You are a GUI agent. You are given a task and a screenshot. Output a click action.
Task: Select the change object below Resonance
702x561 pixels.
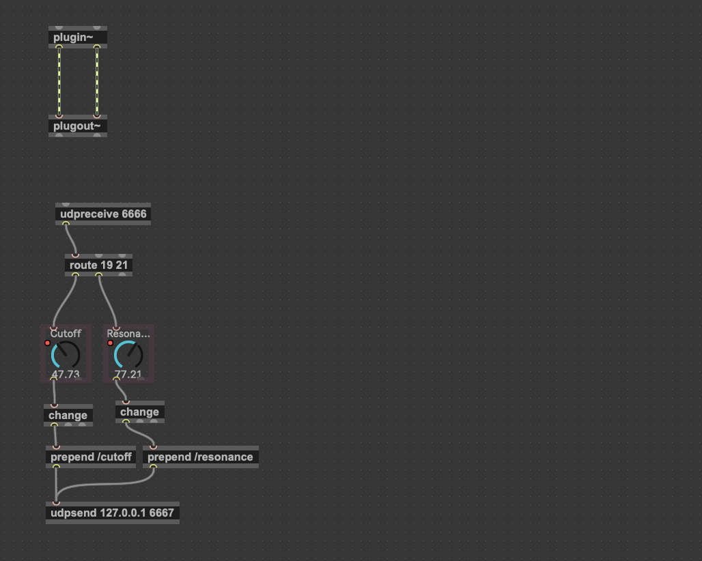pyautogui.click(x=140, y=412)
